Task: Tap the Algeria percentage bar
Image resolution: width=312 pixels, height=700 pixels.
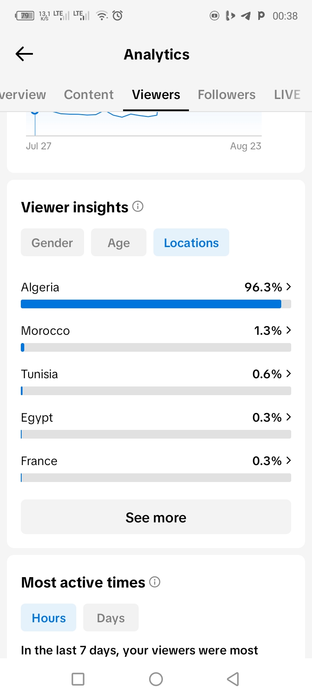Action: [x=156, y=304]
